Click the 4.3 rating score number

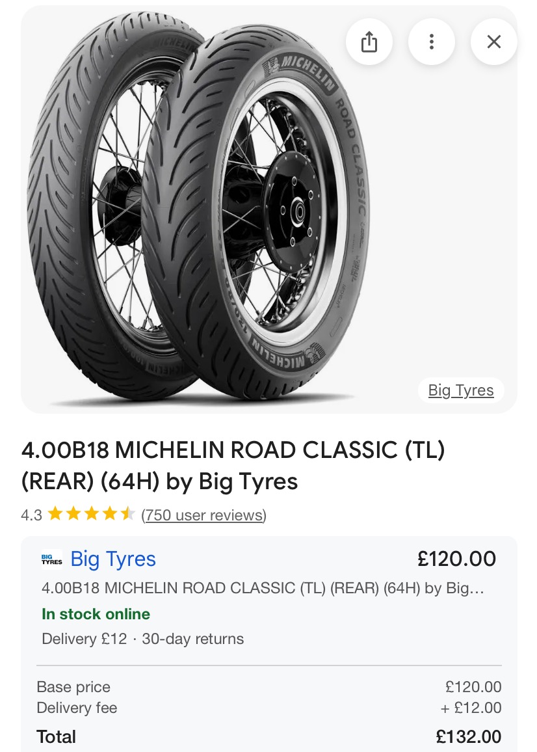click(31, 515)
